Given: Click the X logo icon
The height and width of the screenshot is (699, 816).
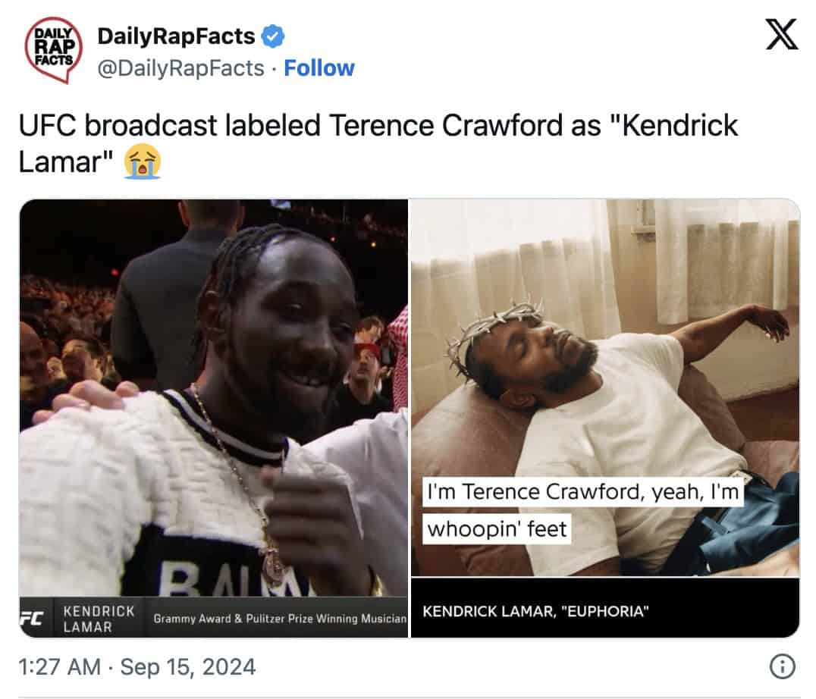Looking at the screenshot, I should [x=782, y=34].
